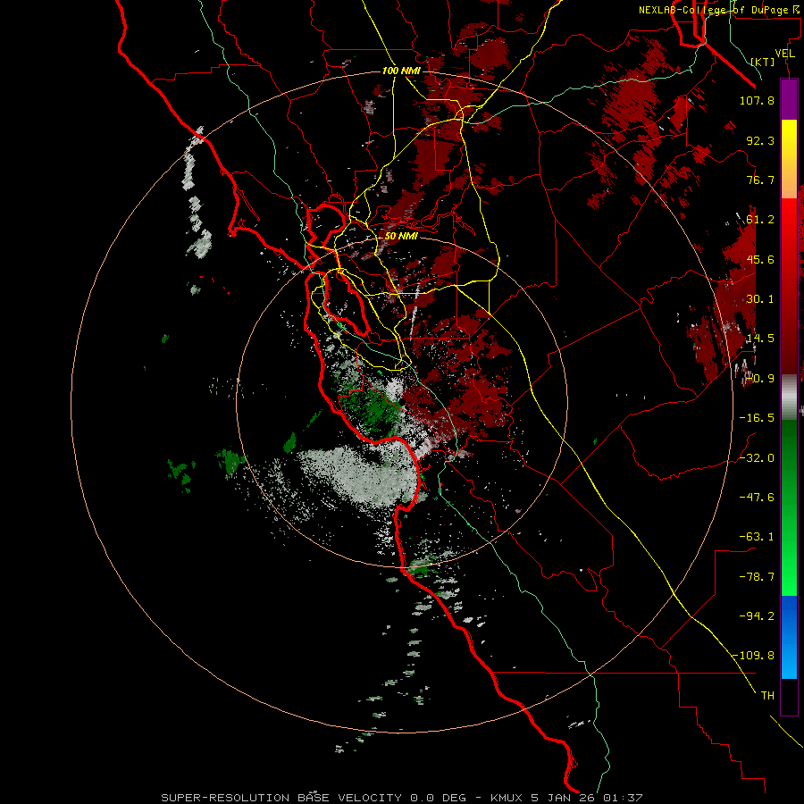Click the VEL label above the color scale
Screen dimensions: 804x804
(x=784, y=54)
